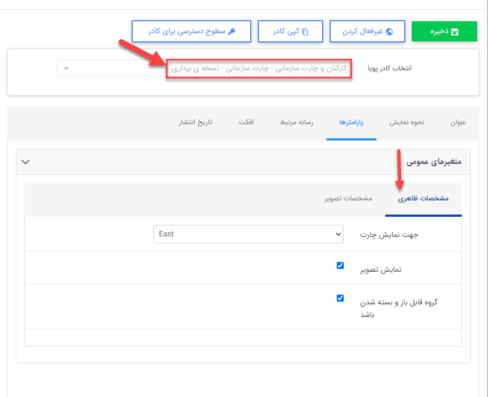The height and width of the screenshot is (397, 488).
Task: Go to the رسانه مرتبط tab
Action: [x=296, y=123]
